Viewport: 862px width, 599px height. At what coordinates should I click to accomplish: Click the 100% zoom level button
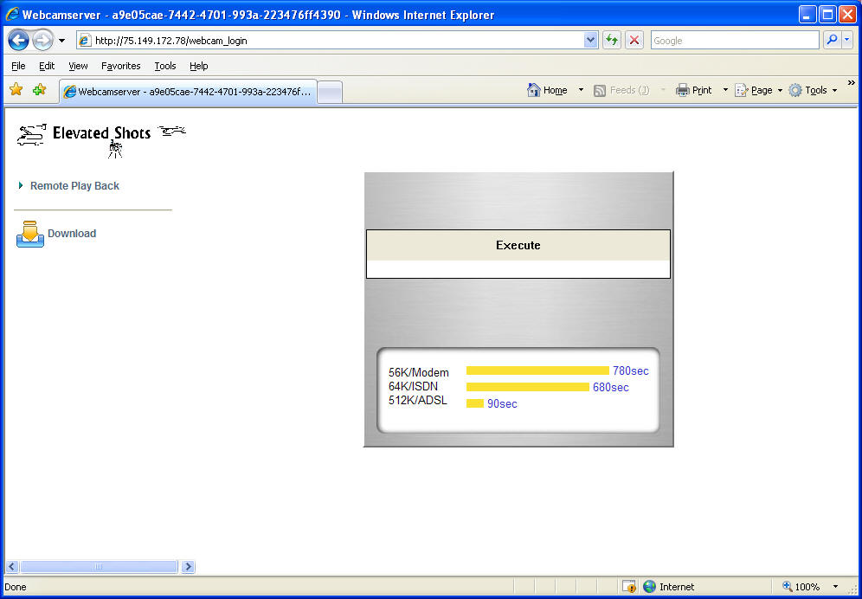click(801, 587)
